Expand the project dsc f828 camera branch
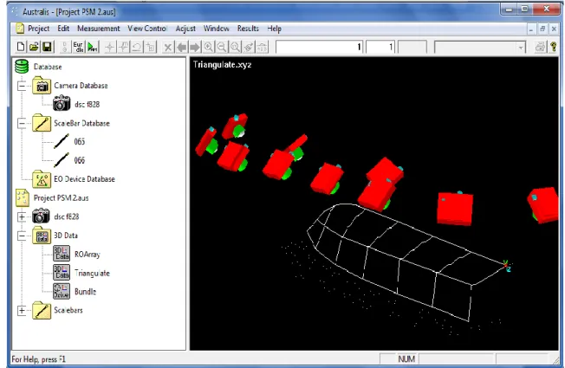565x368 pixels. coord(22,216)
